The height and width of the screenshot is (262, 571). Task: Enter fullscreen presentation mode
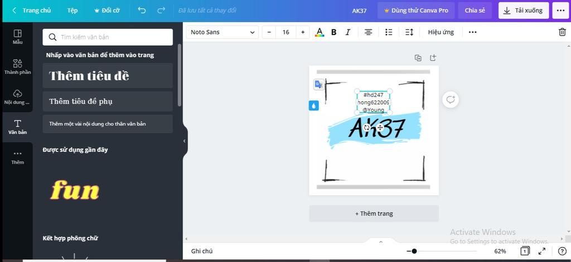click(542, 251)
